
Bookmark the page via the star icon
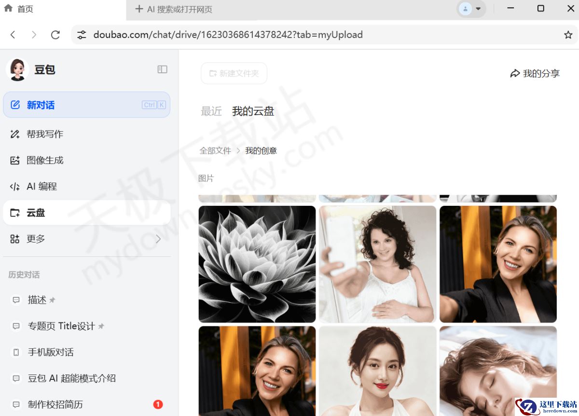pos(568,35)
